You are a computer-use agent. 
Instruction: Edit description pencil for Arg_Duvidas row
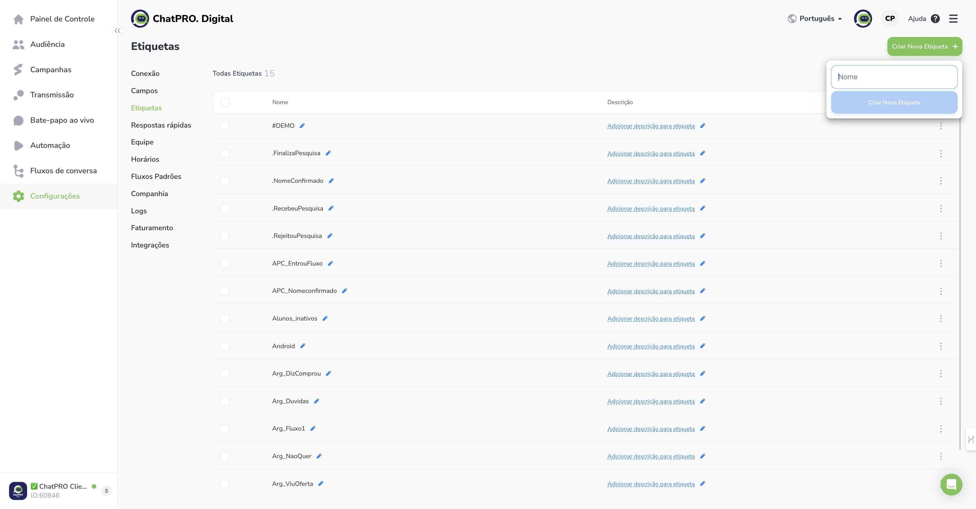click(x=702, y=401)
